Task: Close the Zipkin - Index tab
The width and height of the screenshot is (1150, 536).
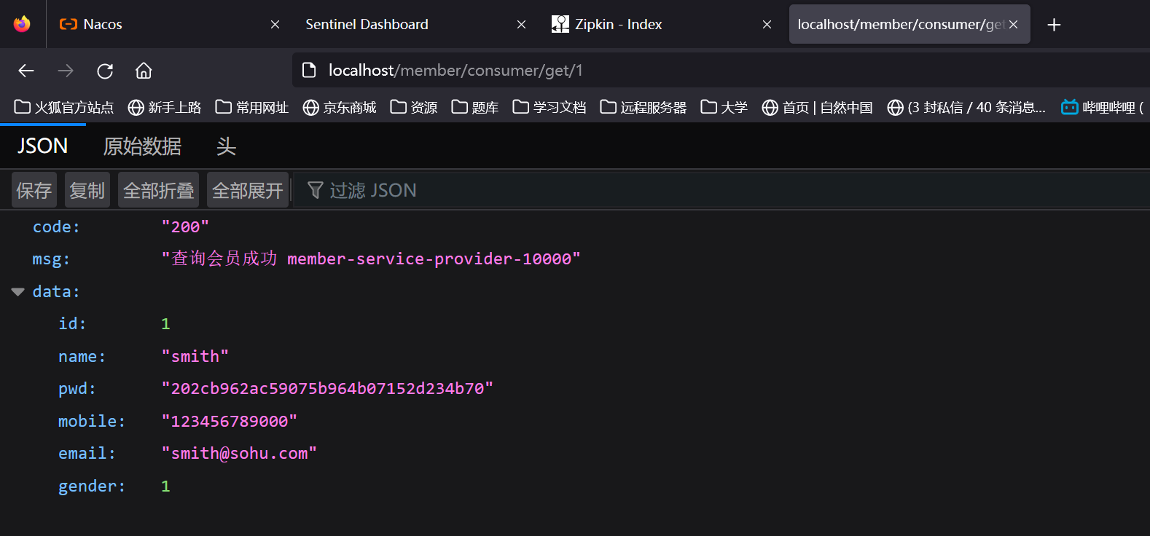Action: 767,25
